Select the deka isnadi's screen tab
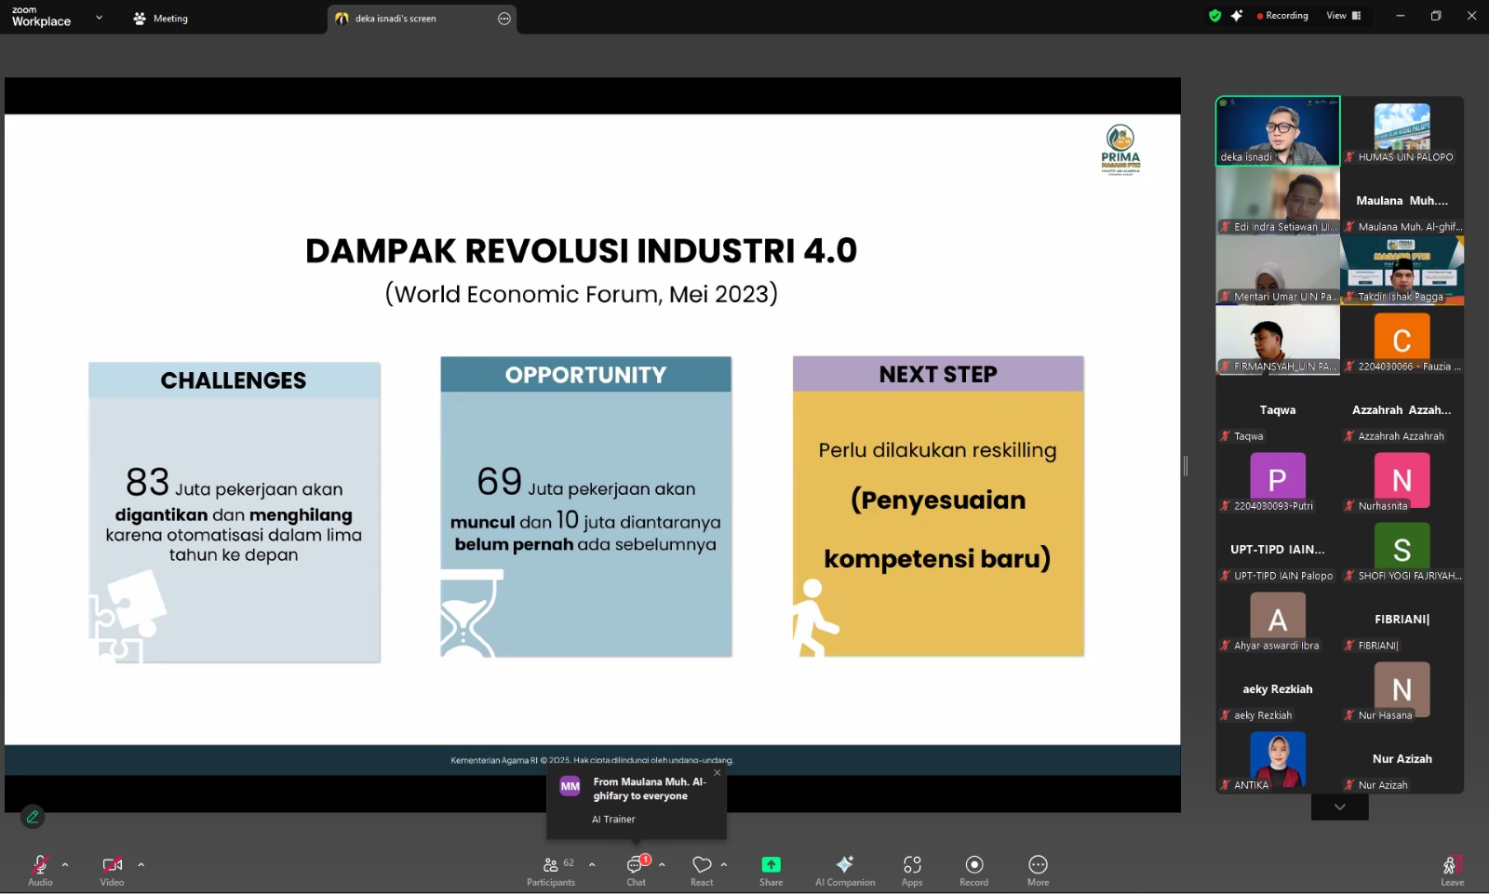The image size is (1489, 894). (396, 19)
